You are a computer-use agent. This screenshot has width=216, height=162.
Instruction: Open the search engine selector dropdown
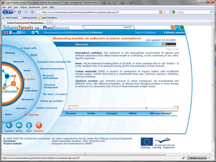pyautogui.click(x=174, y=12)
